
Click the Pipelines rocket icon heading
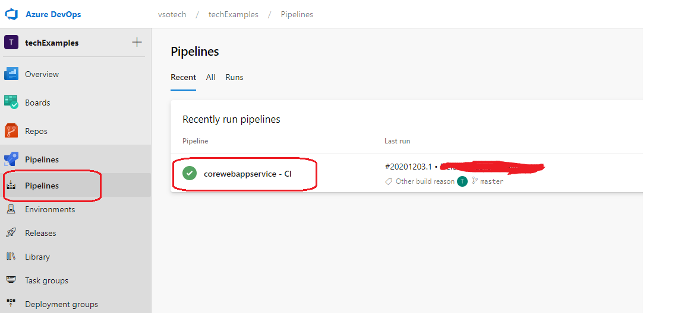pyautogui.click(x=11, y=159)
